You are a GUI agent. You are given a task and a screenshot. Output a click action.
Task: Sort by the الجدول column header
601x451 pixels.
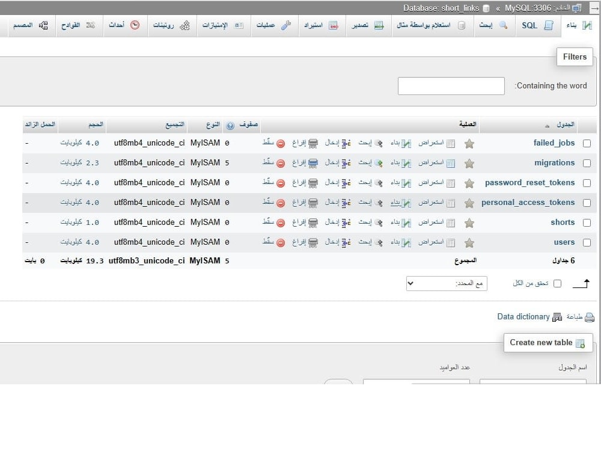pos(566,124)
